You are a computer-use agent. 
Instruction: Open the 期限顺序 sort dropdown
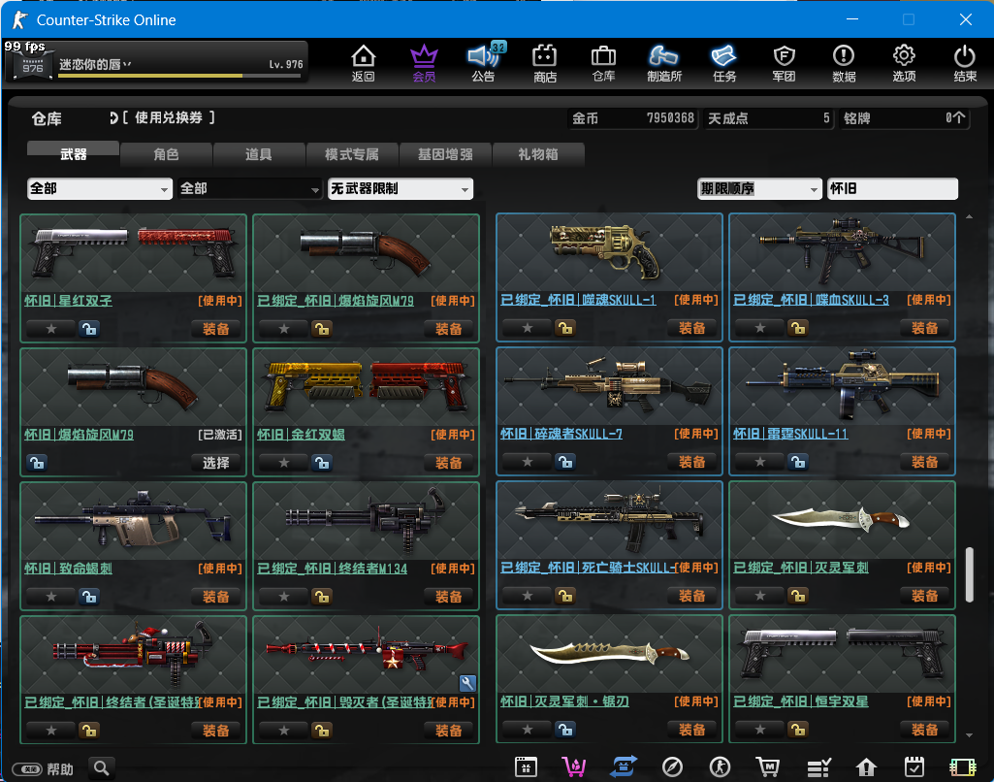point(759,188)
